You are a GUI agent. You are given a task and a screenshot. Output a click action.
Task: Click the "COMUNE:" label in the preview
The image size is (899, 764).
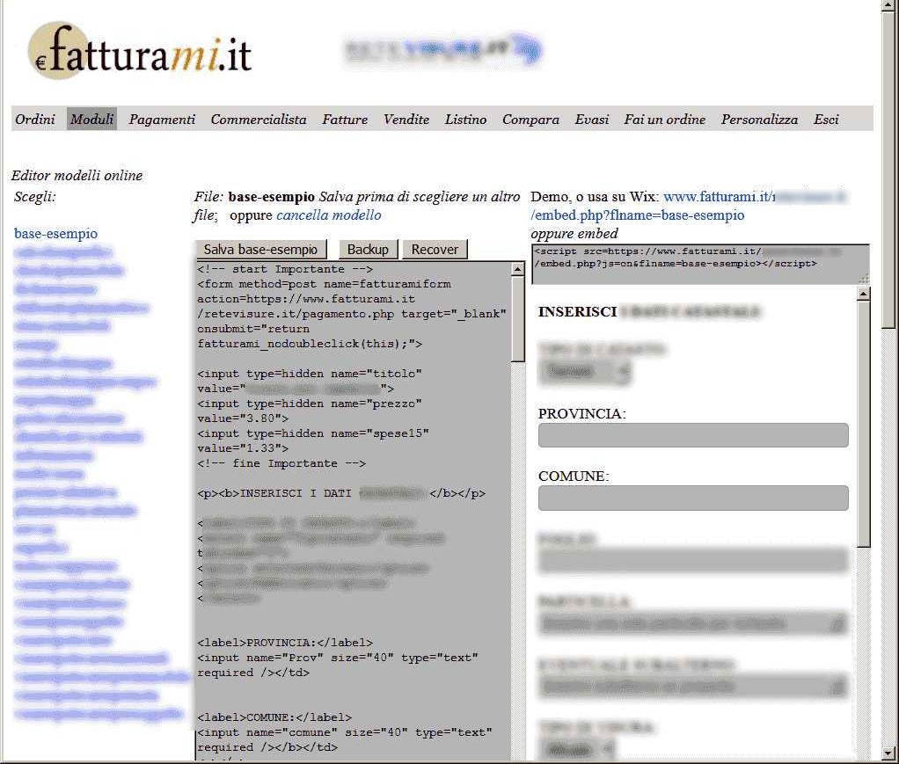pos(574,477)
